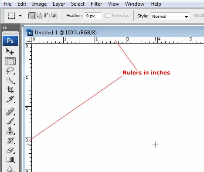The image size is (204, 172).
Task: Open the File menu
Action: [7, 4]
